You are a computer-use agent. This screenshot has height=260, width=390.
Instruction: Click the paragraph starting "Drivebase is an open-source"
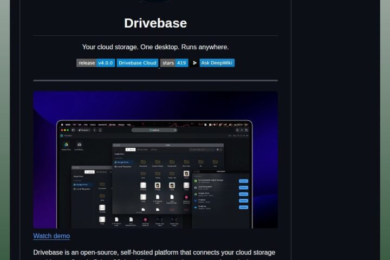tap(154, 255)
